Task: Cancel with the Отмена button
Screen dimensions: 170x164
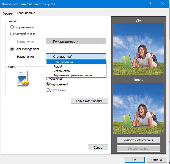Action: (x=157, y=160)
